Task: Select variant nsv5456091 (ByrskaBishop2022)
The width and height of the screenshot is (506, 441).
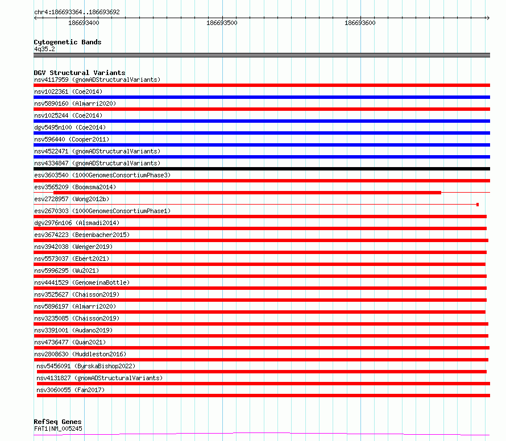Action: [86, 366]
